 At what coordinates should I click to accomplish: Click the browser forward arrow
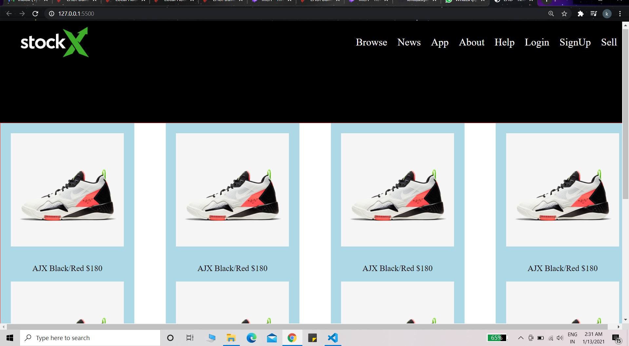(x=22, y=14)
